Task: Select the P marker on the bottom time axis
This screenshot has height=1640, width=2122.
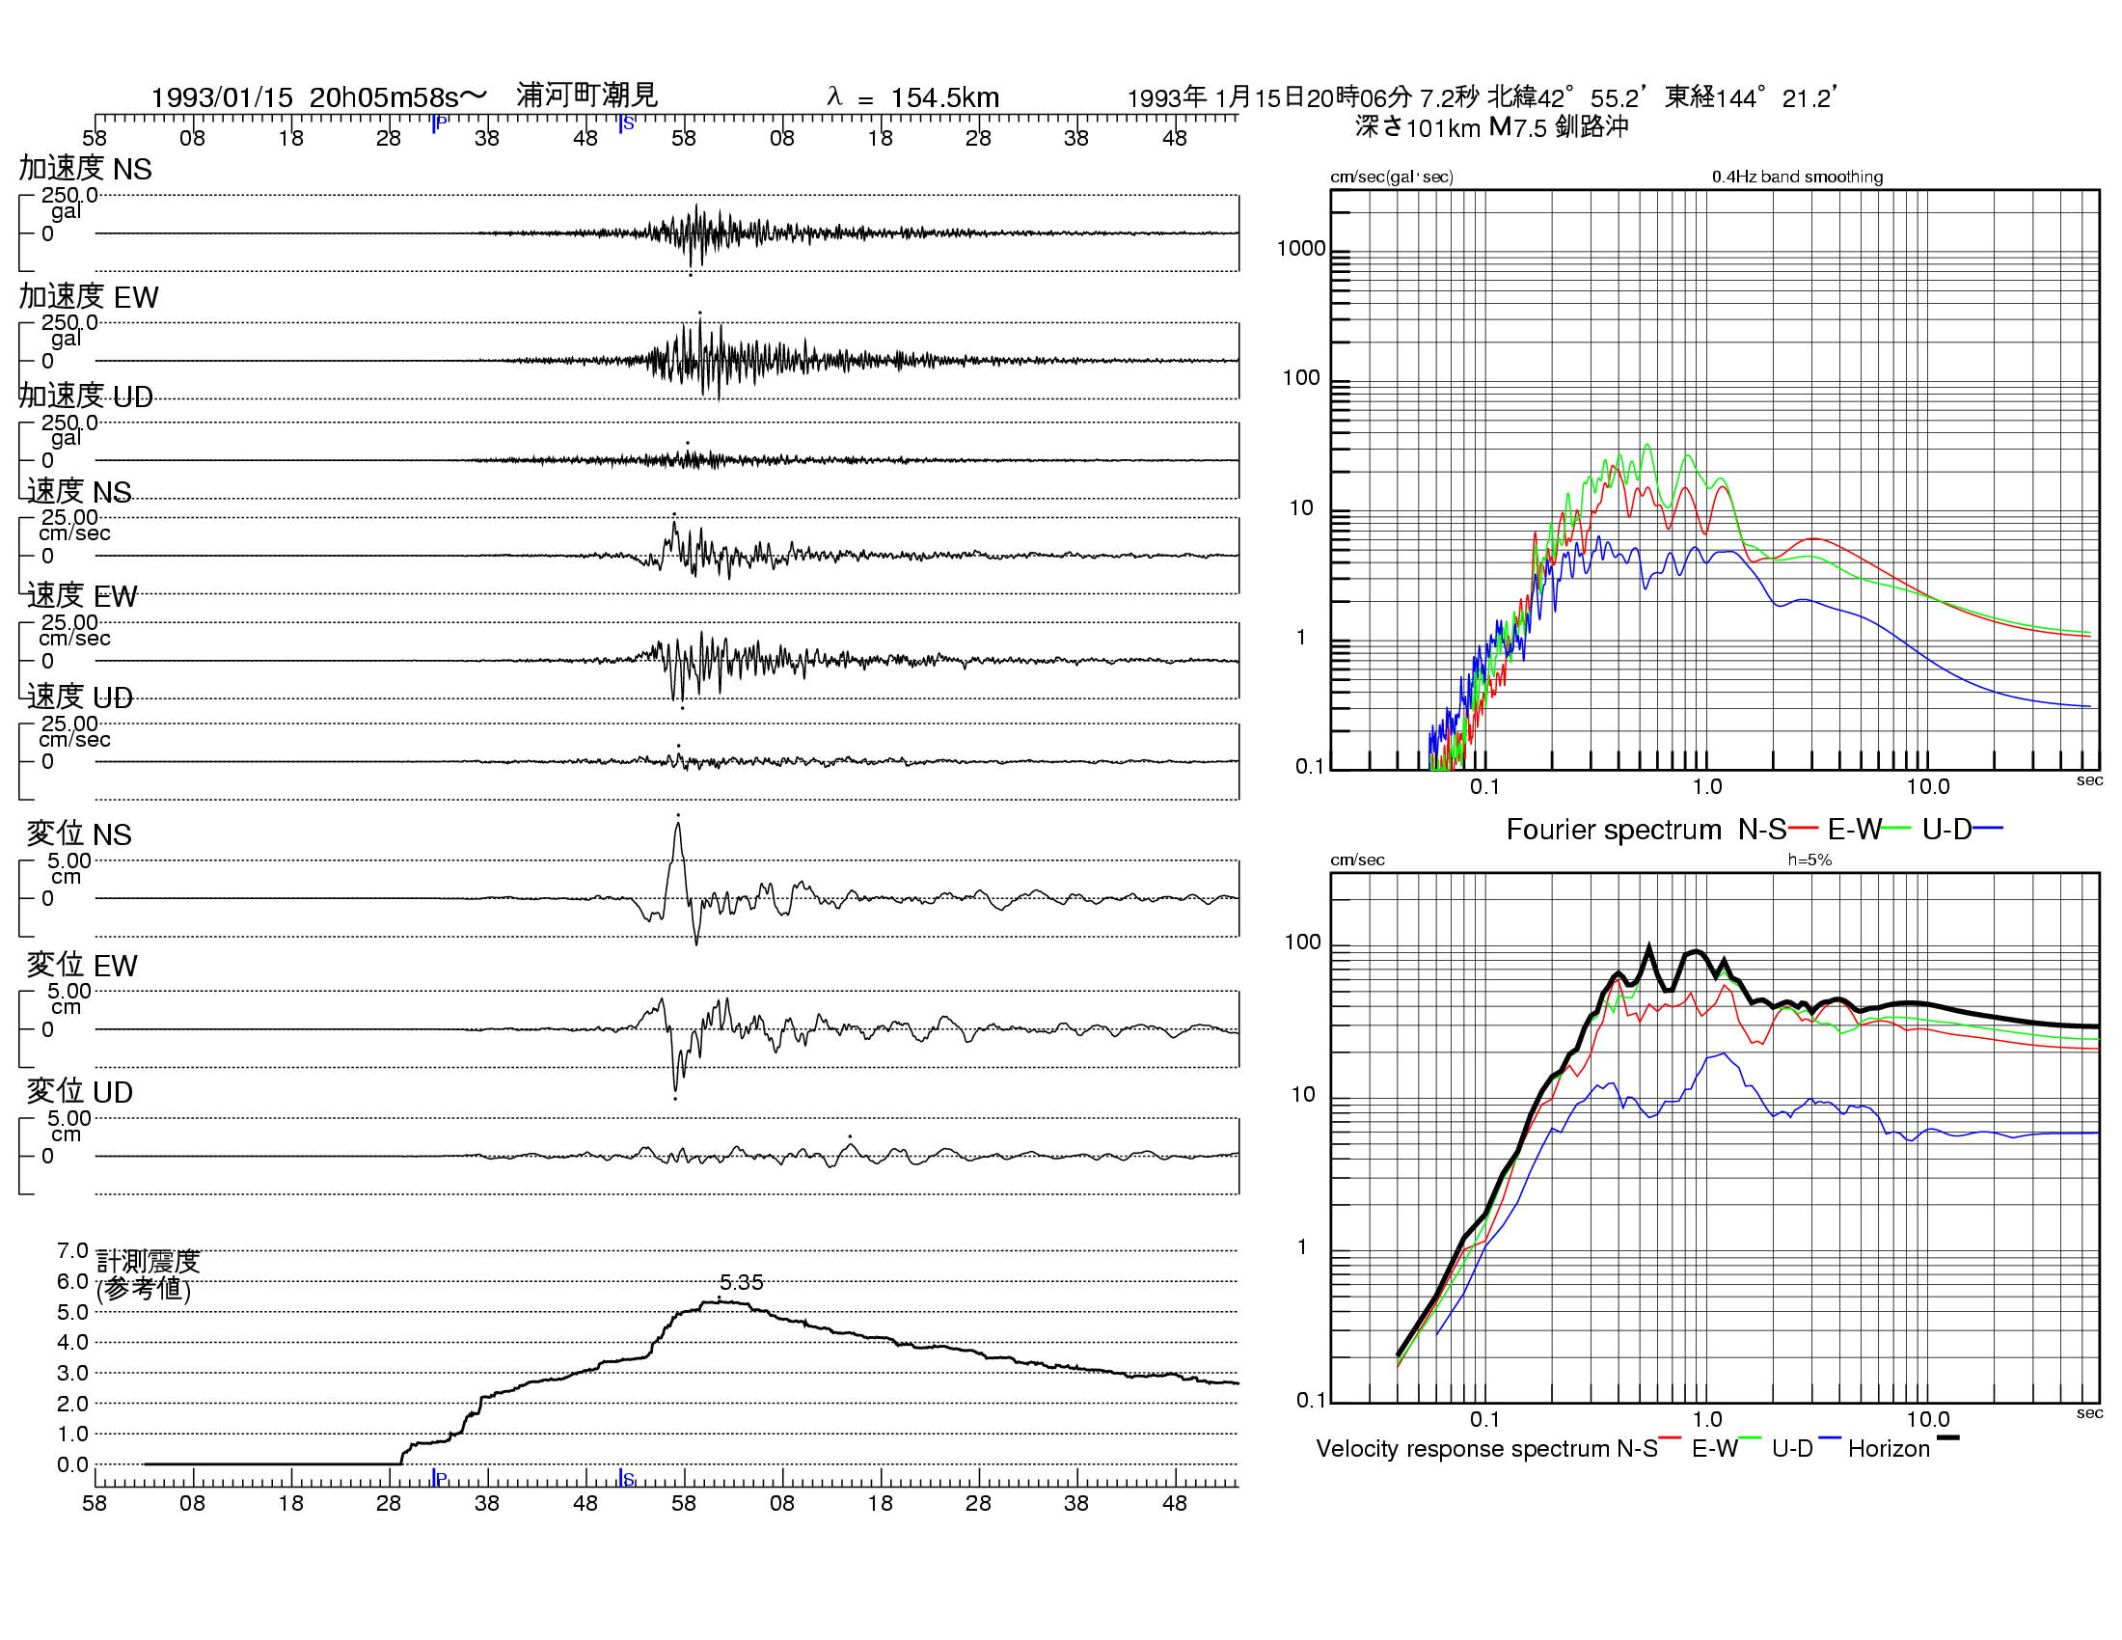Action: point(439,1479)
